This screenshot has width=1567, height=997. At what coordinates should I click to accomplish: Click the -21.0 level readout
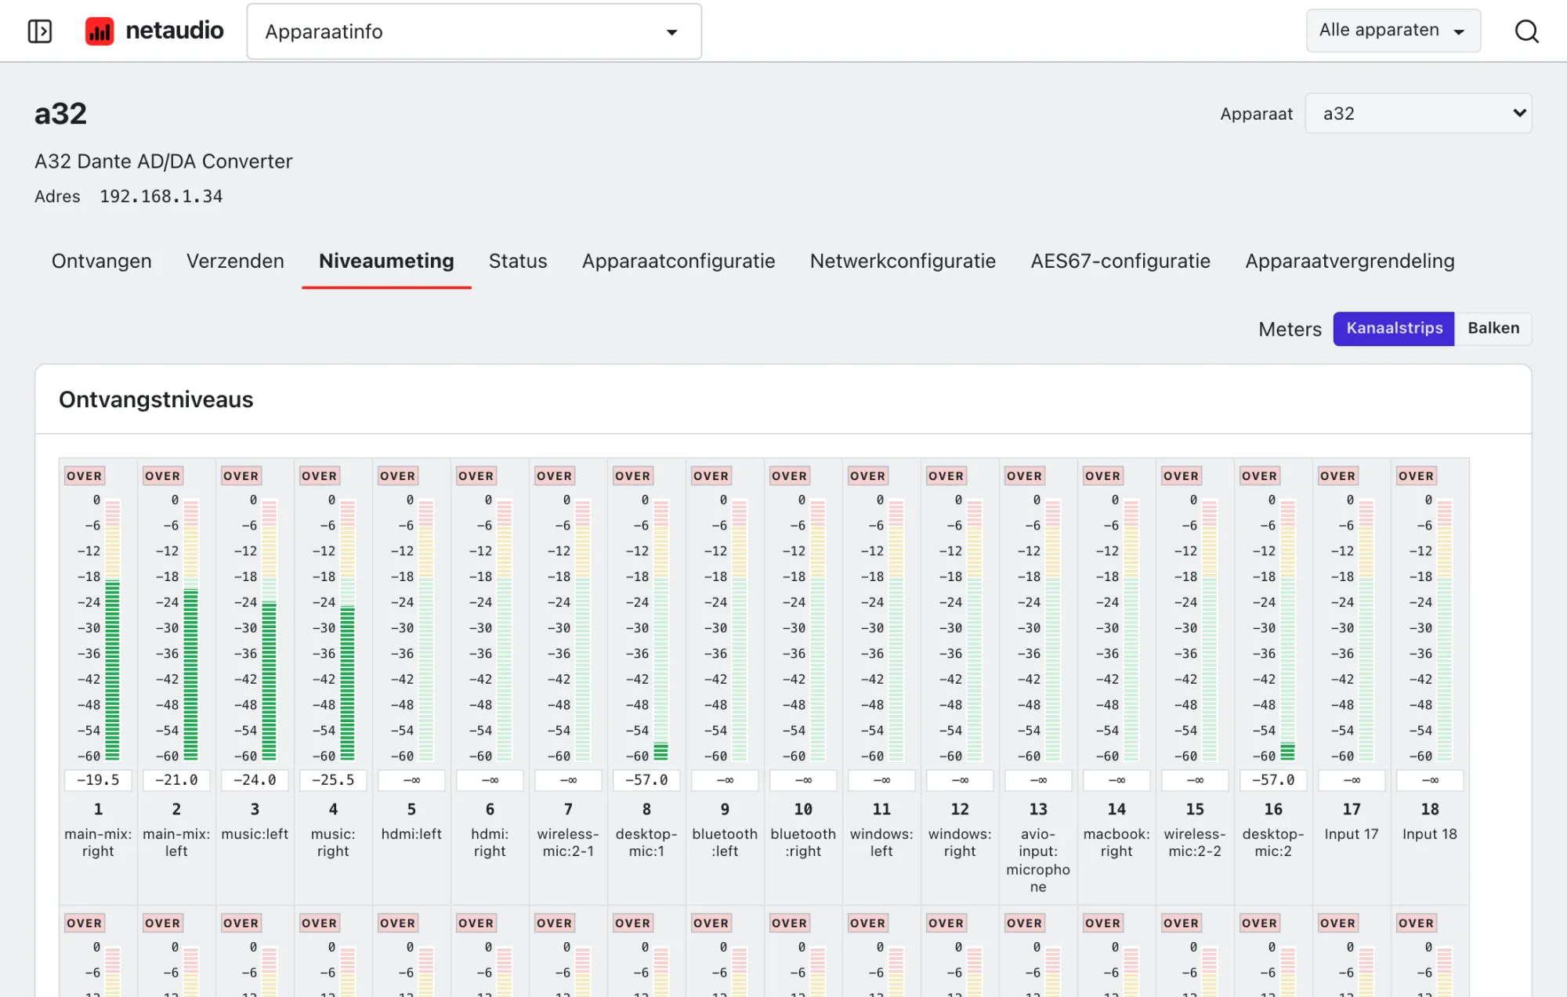(x=176, y=780)
